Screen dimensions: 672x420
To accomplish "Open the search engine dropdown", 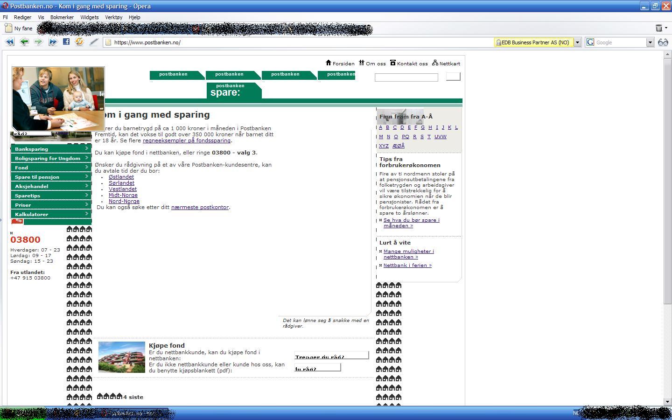I will pyautogui.click(x=650, y=42).
